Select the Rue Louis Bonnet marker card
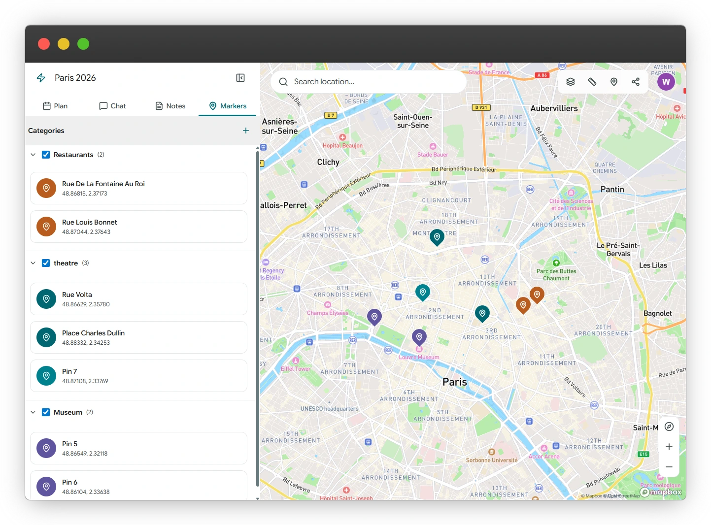Viewport: 711px width, 525px height. tap(138, 227)
